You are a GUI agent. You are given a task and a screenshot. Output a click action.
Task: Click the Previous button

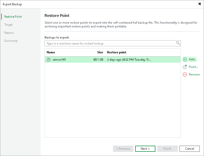tap(123, 149)
